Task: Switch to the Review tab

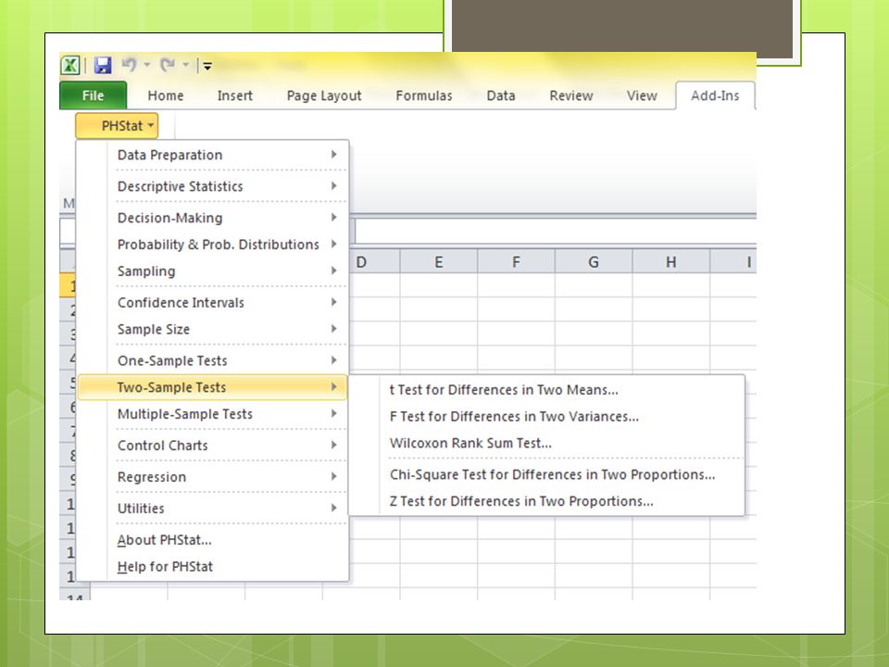Action: click(571, 95)
